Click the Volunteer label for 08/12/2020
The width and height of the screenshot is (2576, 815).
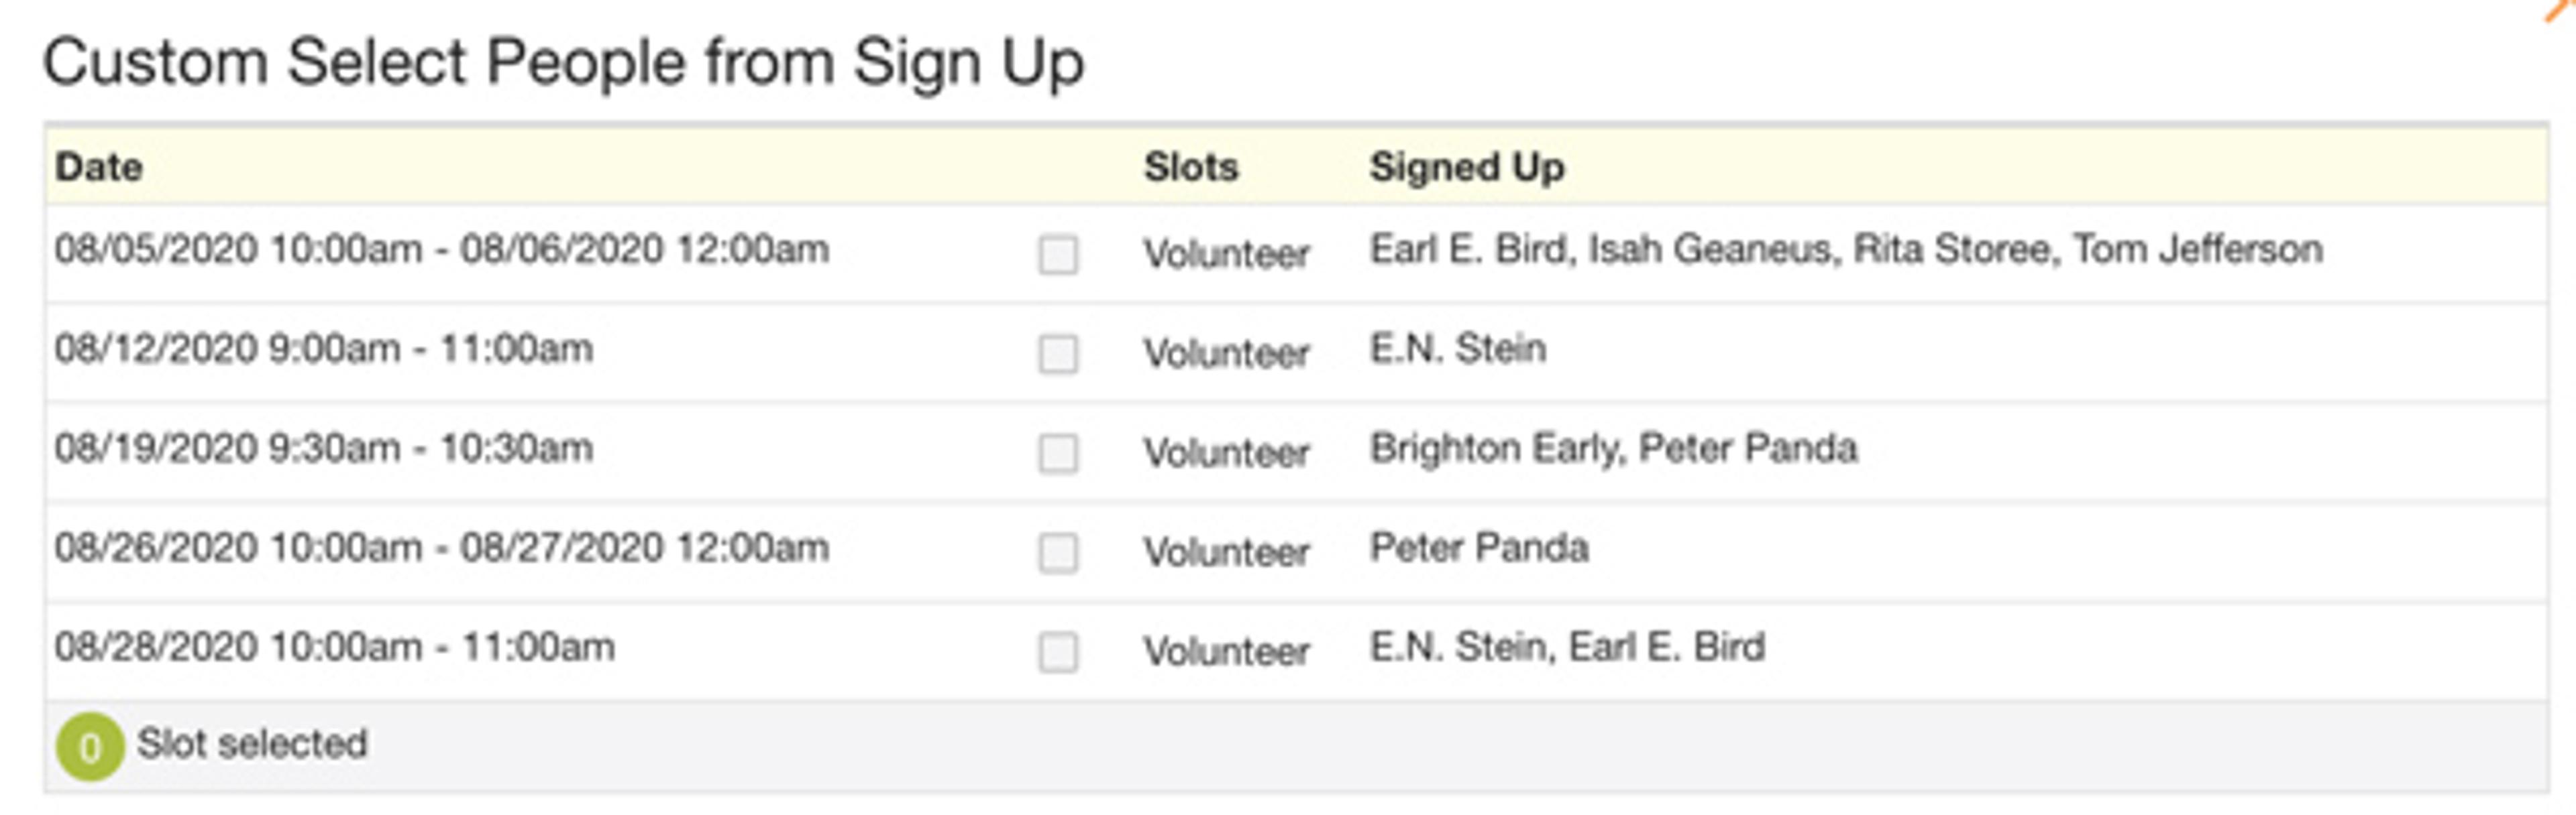1226,354
